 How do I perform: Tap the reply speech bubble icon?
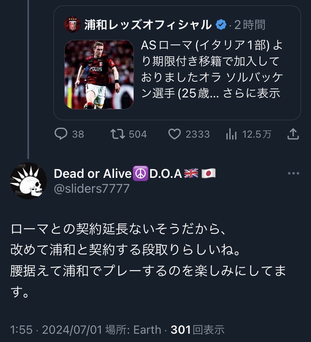tap(61, 134)
